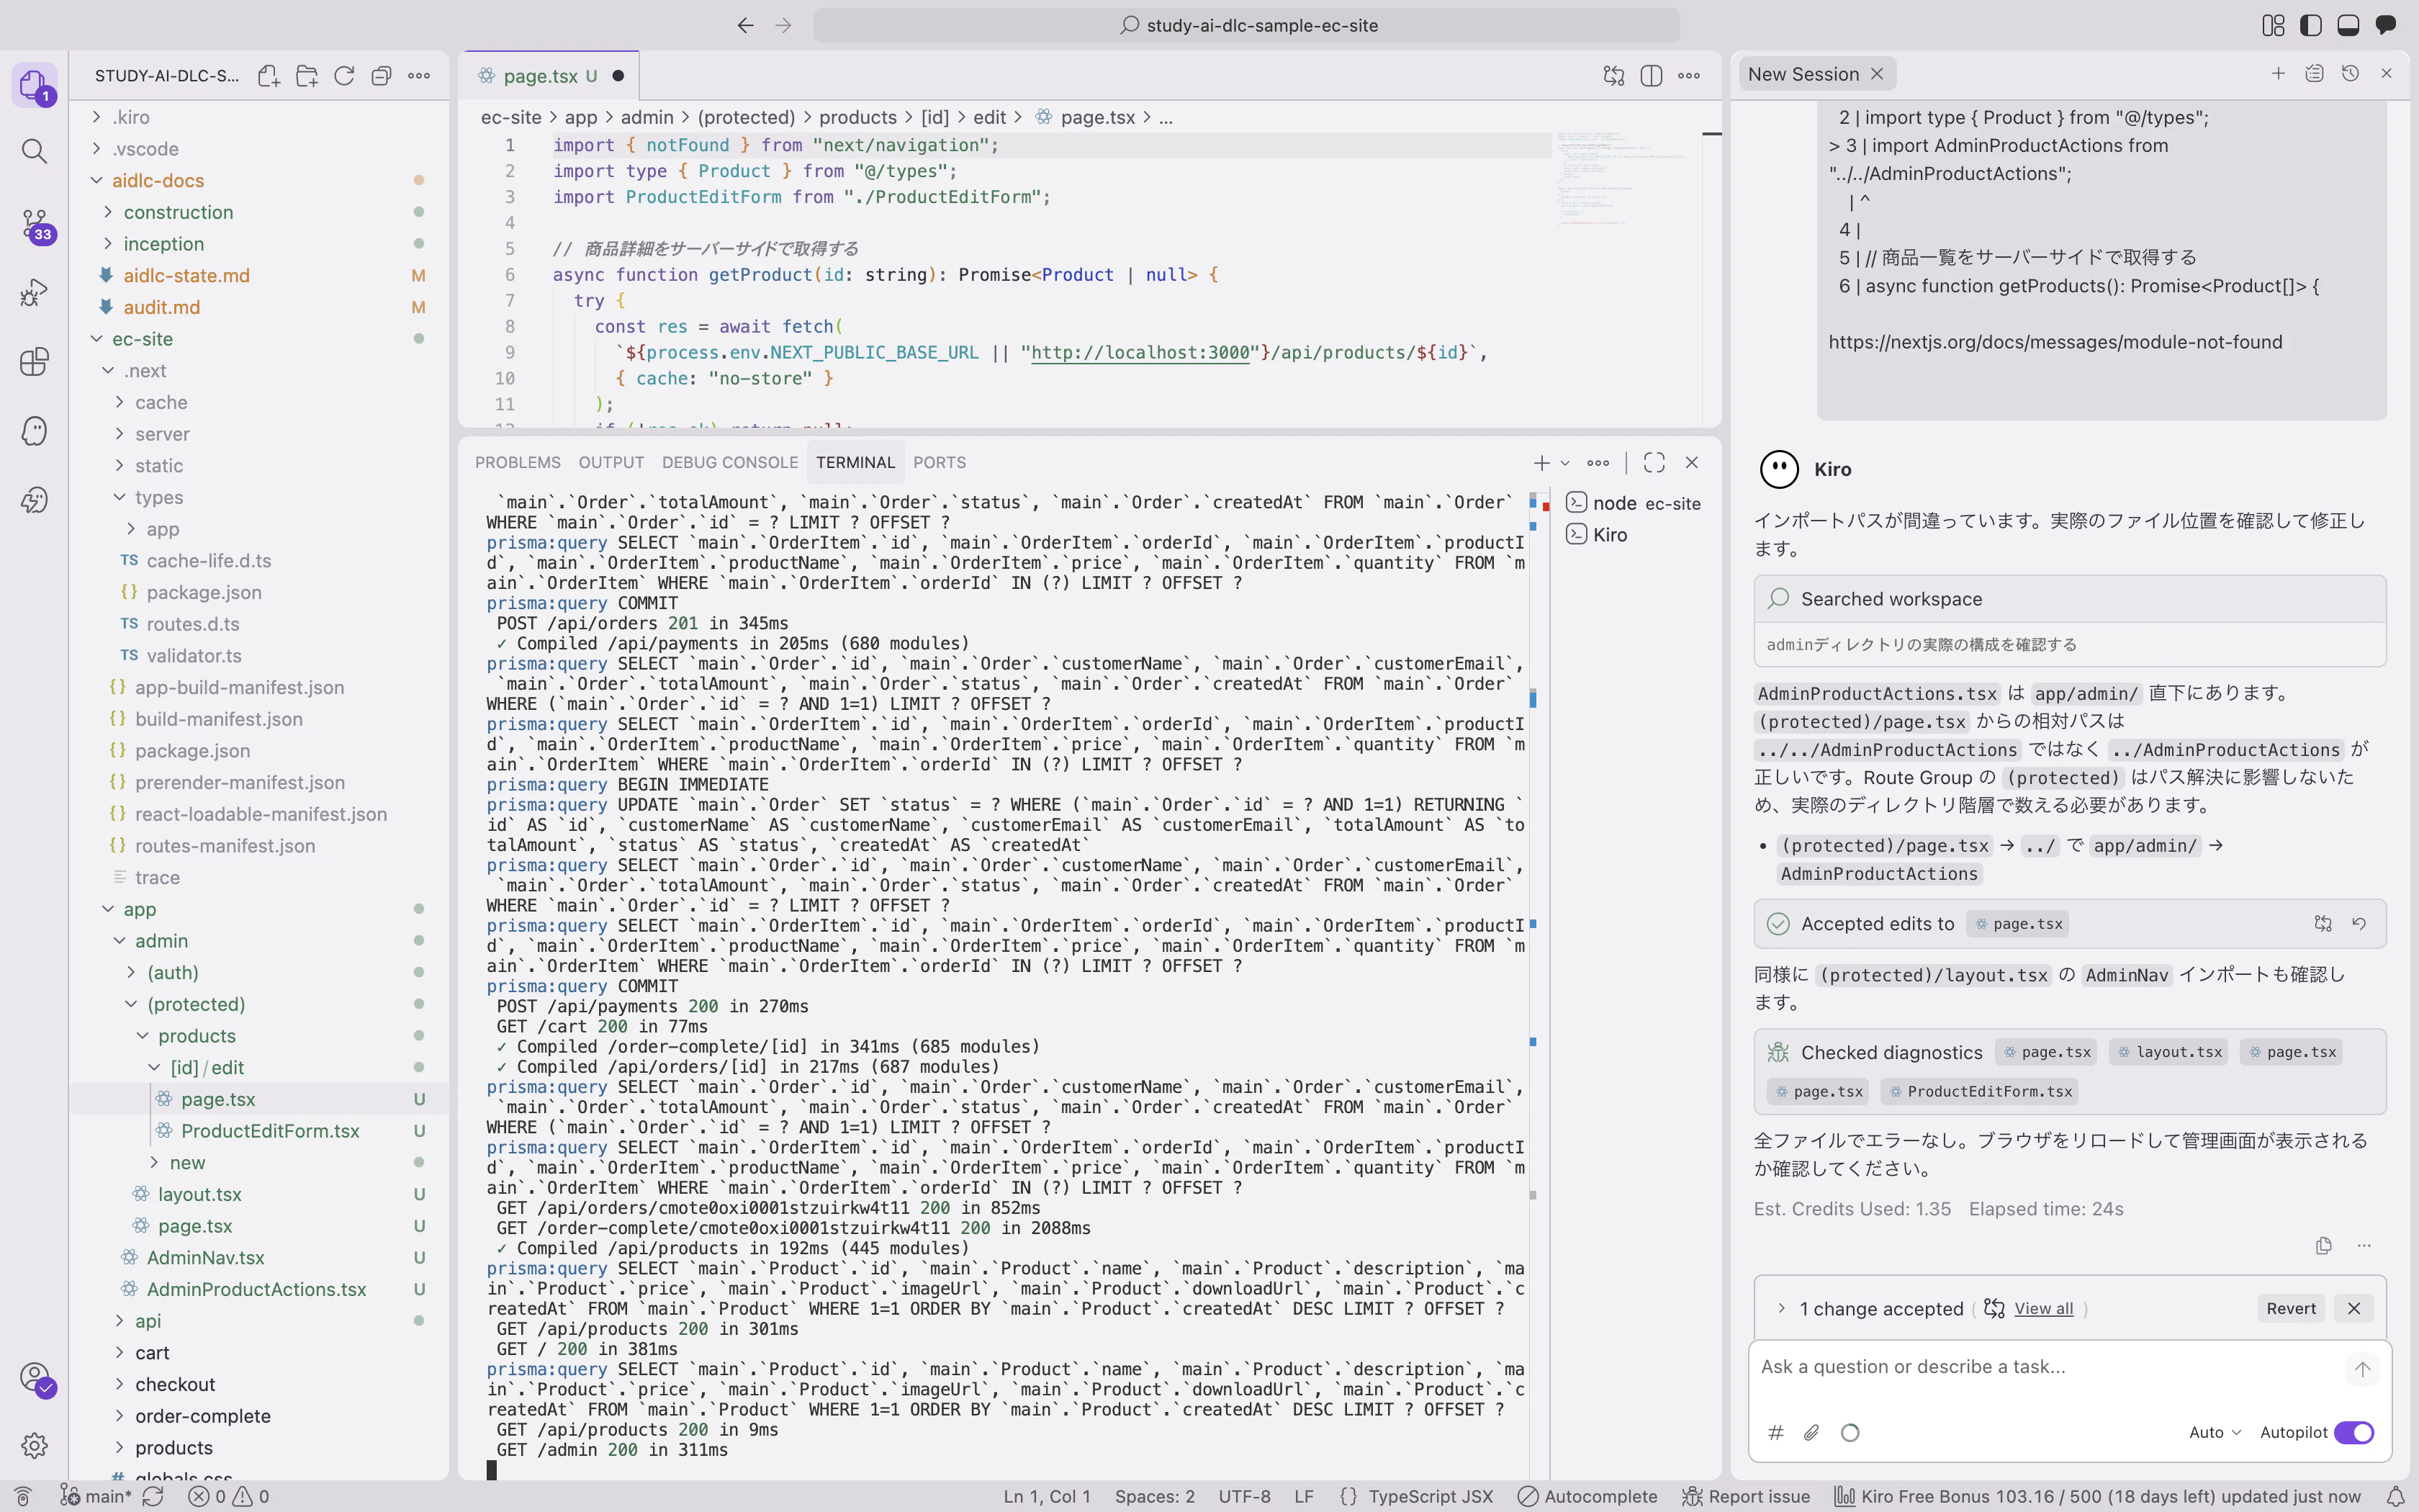
Task: Go back using the title bar arrow
Action: (x=746, y=26)
